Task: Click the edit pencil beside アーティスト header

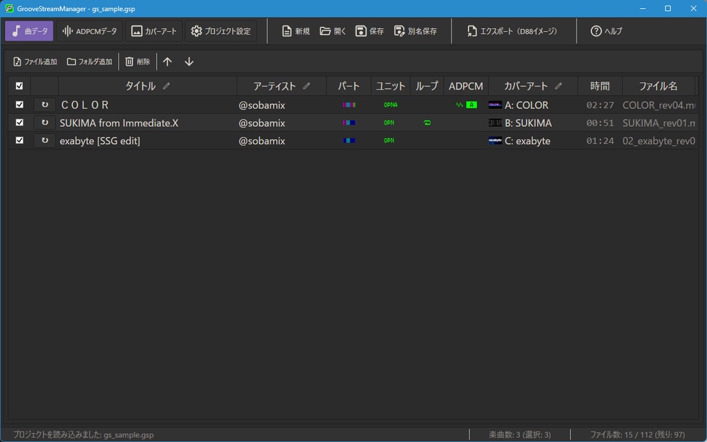Action: pos(307,86)
